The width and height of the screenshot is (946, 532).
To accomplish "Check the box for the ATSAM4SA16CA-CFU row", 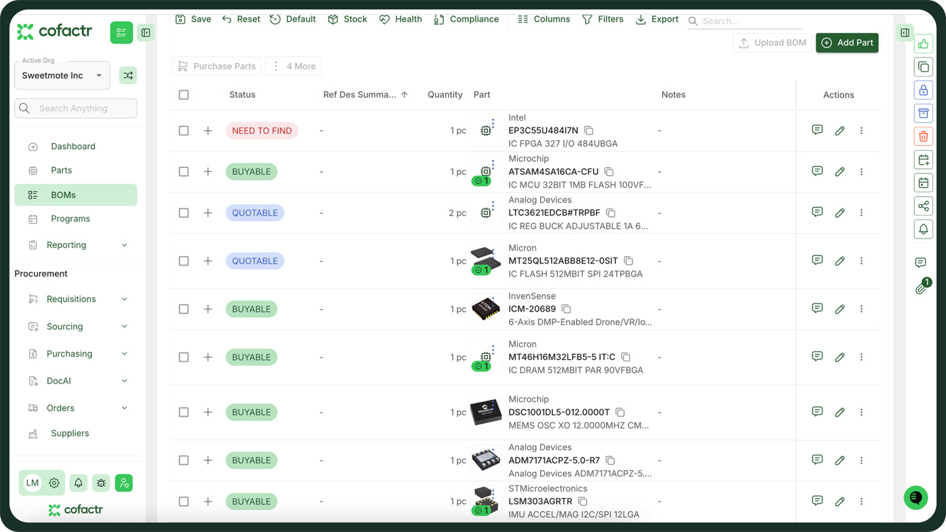I will (x=184, y=171).
